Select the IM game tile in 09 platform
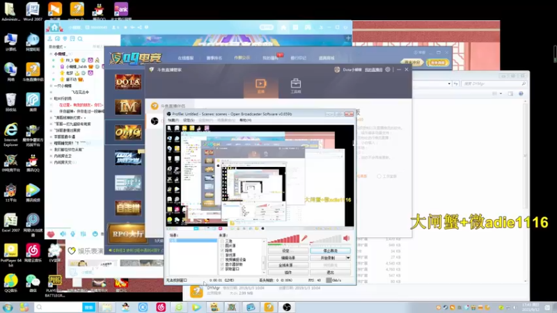Screen dimensions: 557x313 point(128,107)
